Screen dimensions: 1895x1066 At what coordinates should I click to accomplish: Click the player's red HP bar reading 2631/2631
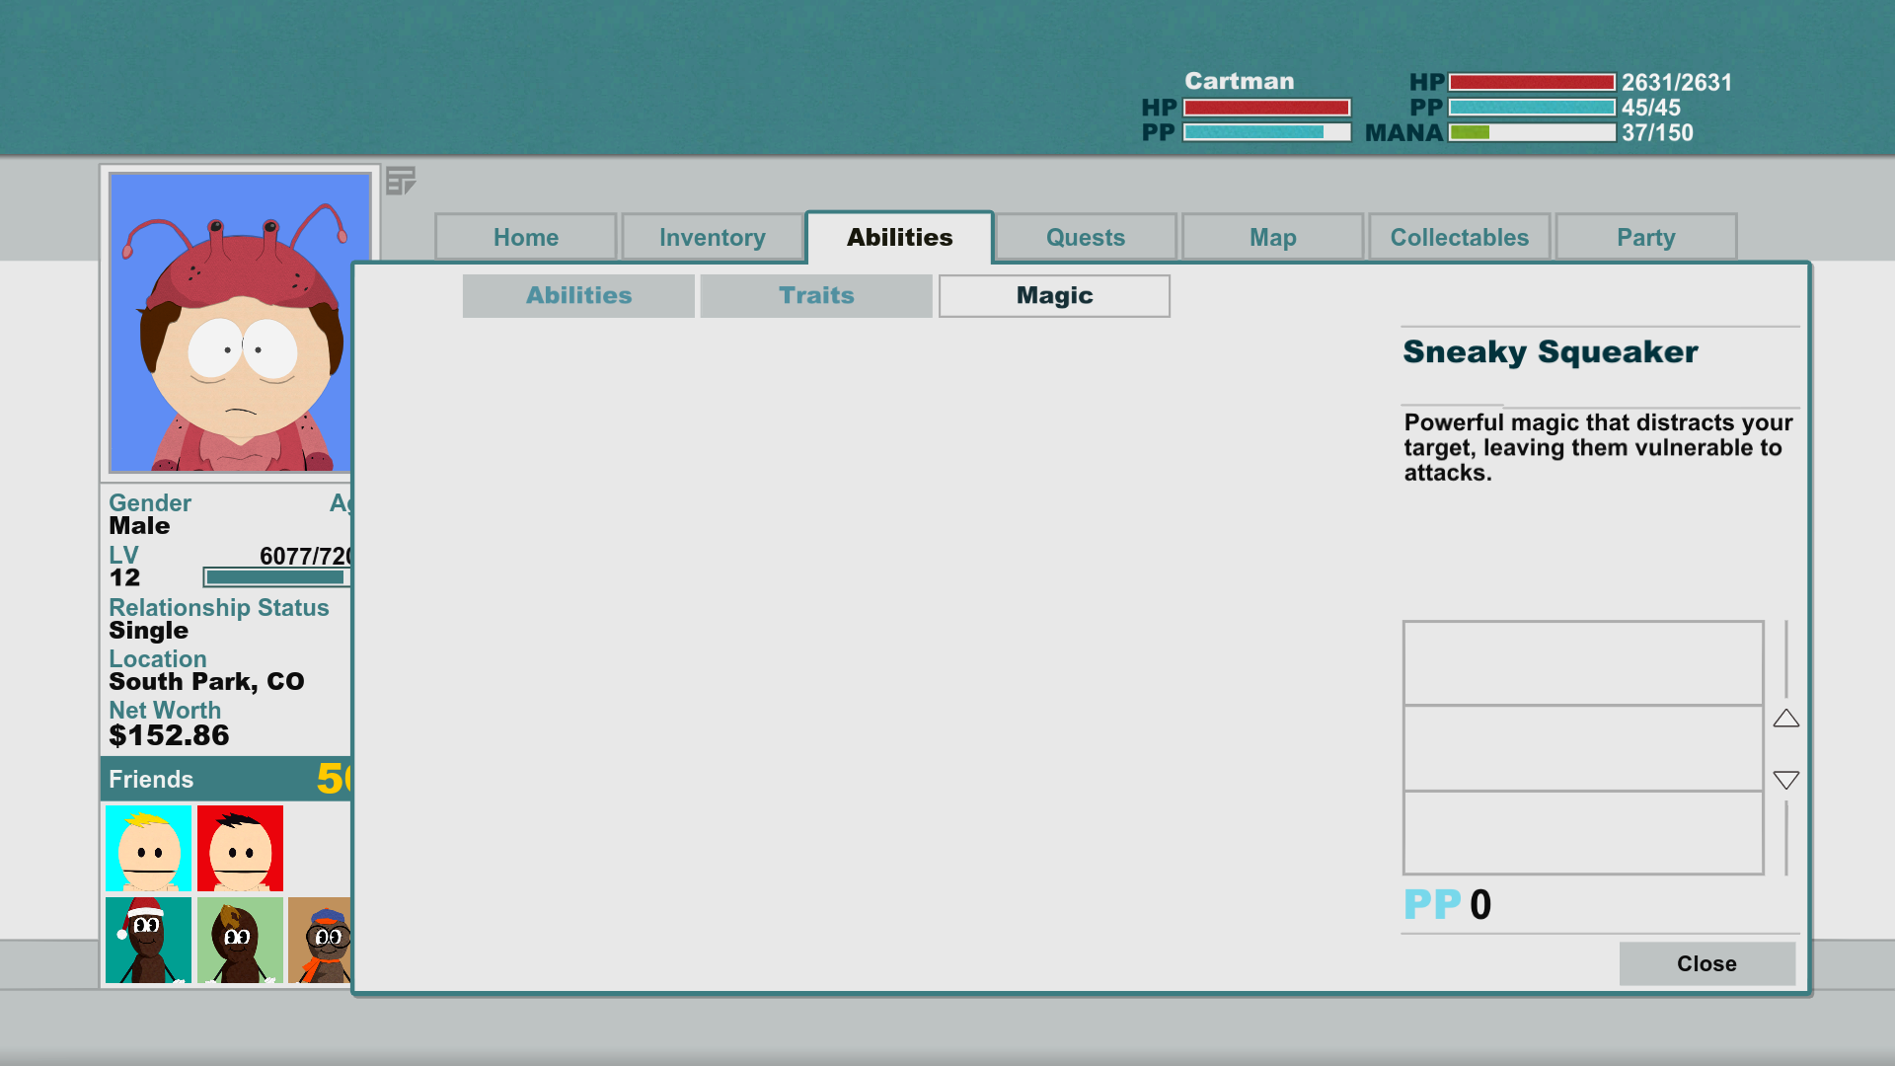pos(1532,82)
